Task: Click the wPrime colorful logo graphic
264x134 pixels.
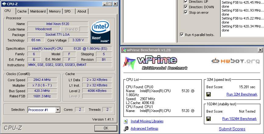Action: (x=129, y=63)
